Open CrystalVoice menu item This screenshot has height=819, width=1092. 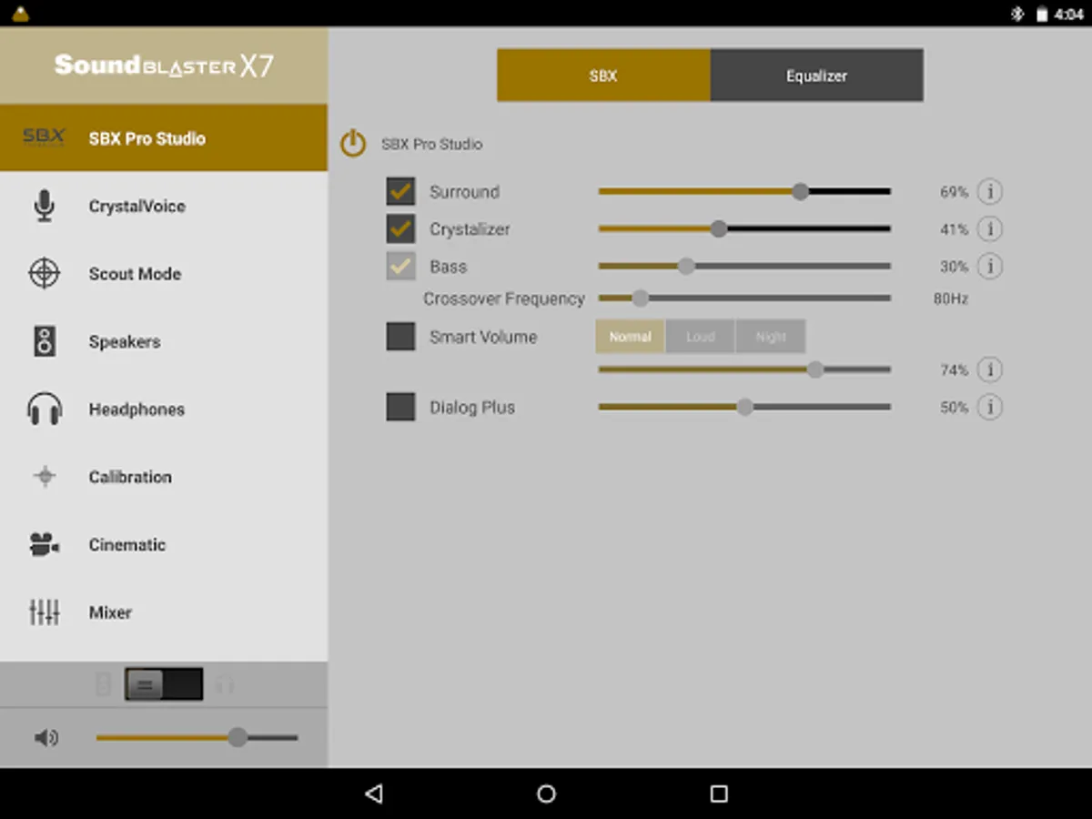(x=164, y=206)
